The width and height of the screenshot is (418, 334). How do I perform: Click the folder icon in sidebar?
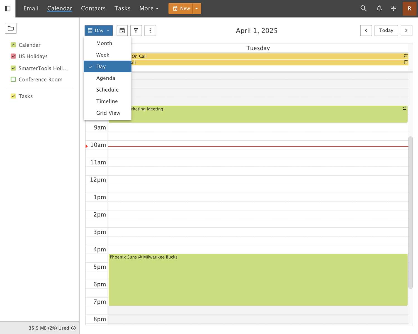point(11,28)
